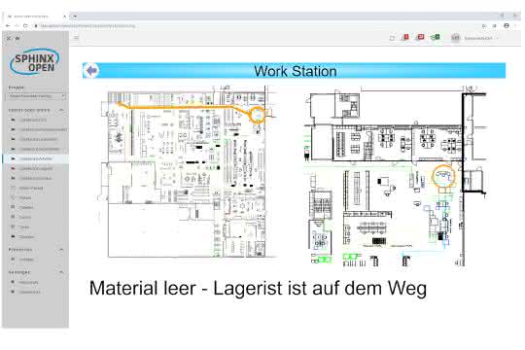Open the first red alert badge icon
Viewport: 525px width, 350px height.
click(405, 37)
